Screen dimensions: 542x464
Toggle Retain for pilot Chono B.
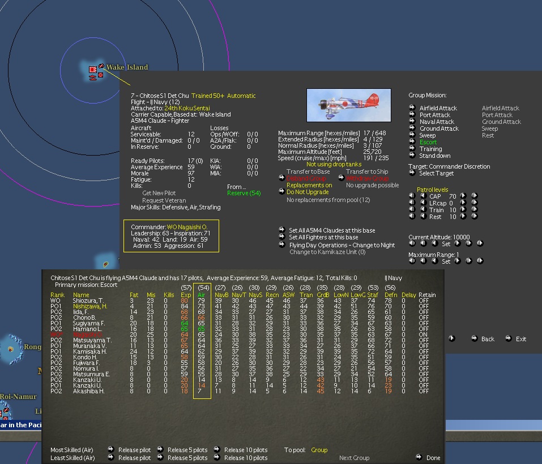coord(424,317)
